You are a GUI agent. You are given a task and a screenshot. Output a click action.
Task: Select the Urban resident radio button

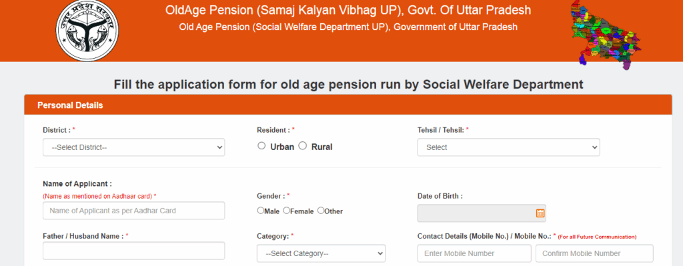[x=261, y=146]
